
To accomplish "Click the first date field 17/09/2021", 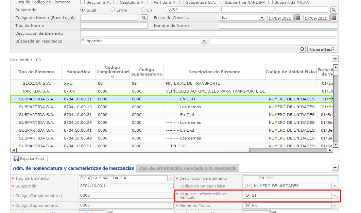I will (x=280, y=18).
